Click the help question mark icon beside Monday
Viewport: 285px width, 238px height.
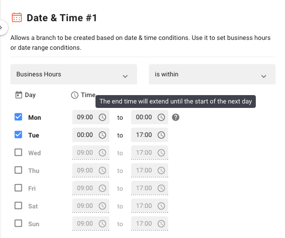click(x=175, y=117)
